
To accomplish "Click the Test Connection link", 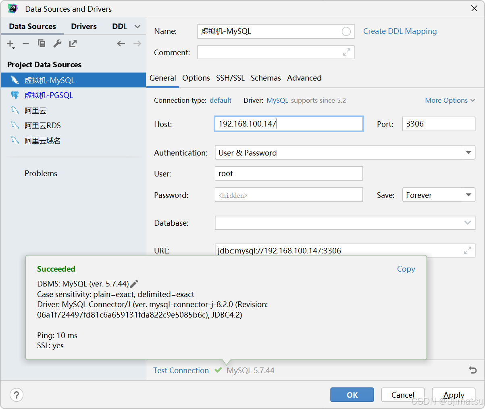I will (x=181, y=370).
